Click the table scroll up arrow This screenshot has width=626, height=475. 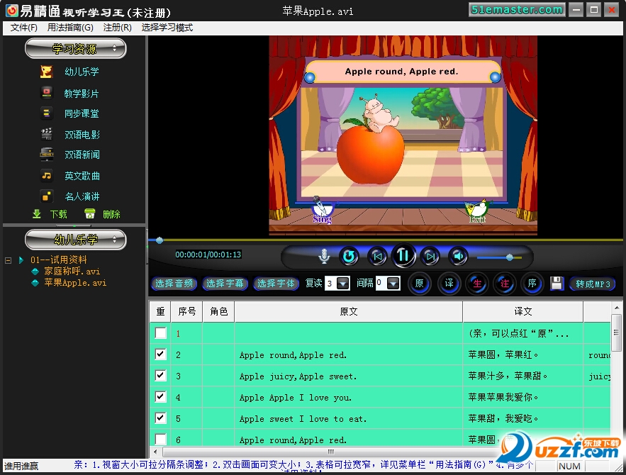pos(616,308)
